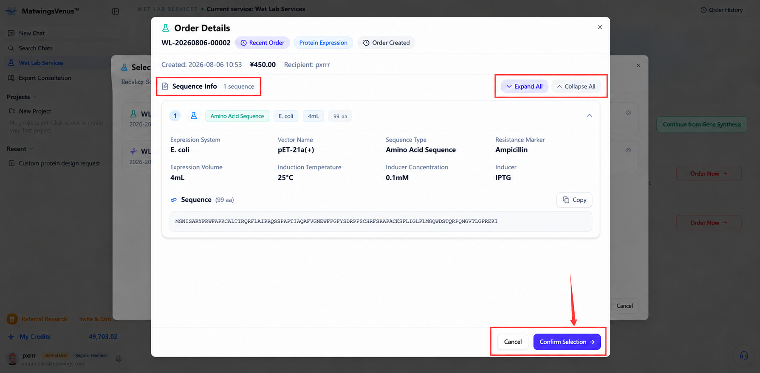Click the MGNISARY sequence text box

[x=381, y=222]
